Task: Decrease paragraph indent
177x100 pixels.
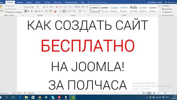Action: pos(76,7)
